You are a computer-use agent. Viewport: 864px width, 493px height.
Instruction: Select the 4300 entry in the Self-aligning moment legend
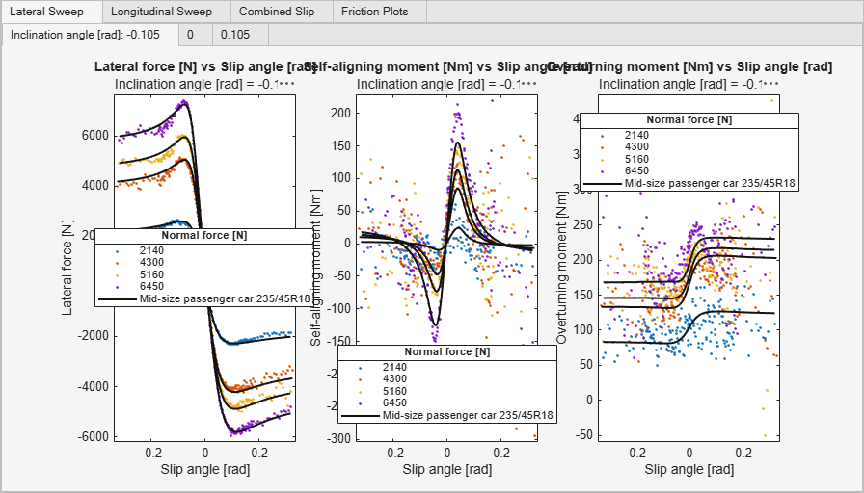(x=394, y=379)
